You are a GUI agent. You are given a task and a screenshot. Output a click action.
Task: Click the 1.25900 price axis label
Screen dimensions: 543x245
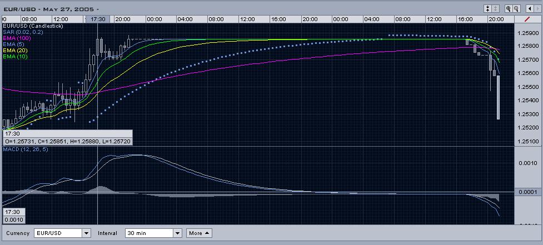(x=529, y=33)
